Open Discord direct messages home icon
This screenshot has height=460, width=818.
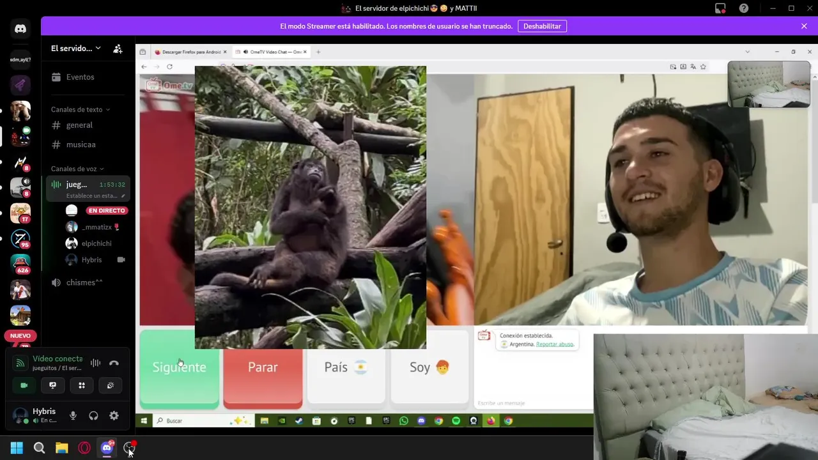20,29
